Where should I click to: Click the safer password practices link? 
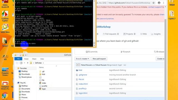pos(105,19)
